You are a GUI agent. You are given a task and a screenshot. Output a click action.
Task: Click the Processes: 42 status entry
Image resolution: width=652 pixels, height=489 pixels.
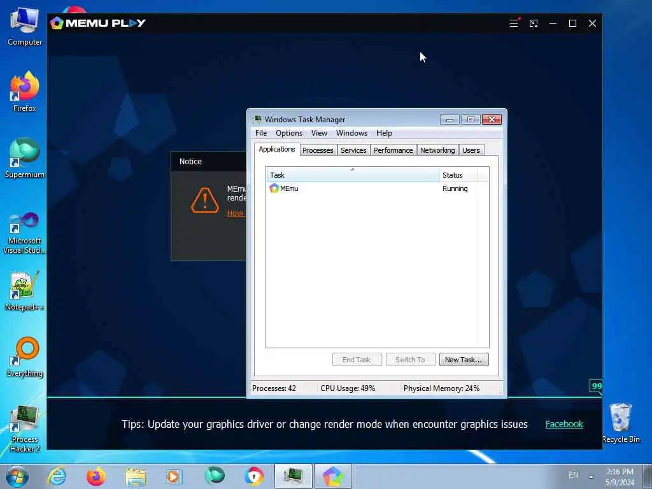tap(274, 388)
